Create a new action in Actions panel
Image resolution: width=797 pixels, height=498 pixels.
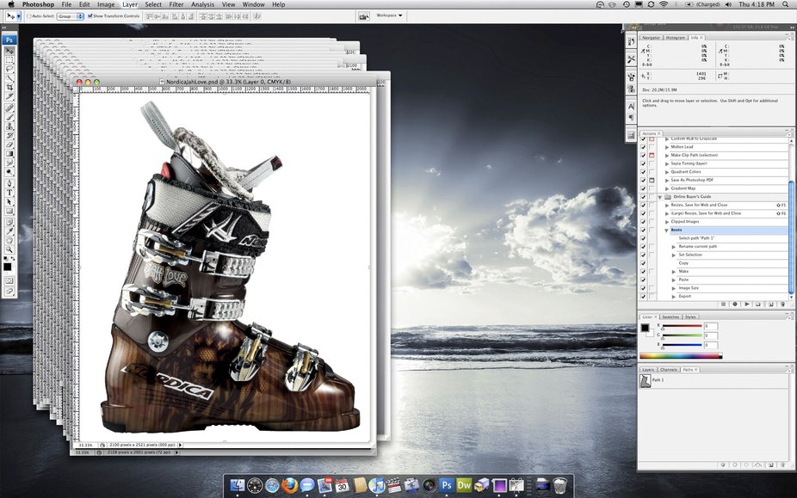(770, 304)
